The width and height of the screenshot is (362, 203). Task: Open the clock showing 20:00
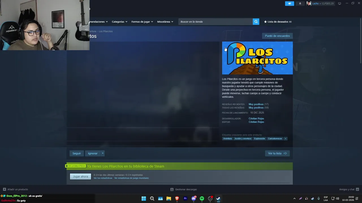pos(348,198)
